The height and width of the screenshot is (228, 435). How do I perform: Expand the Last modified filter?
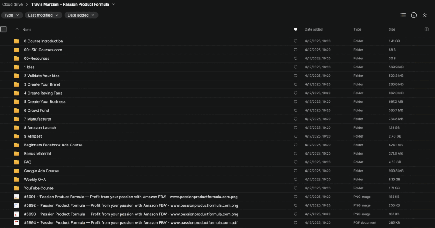tap(43, 15)
